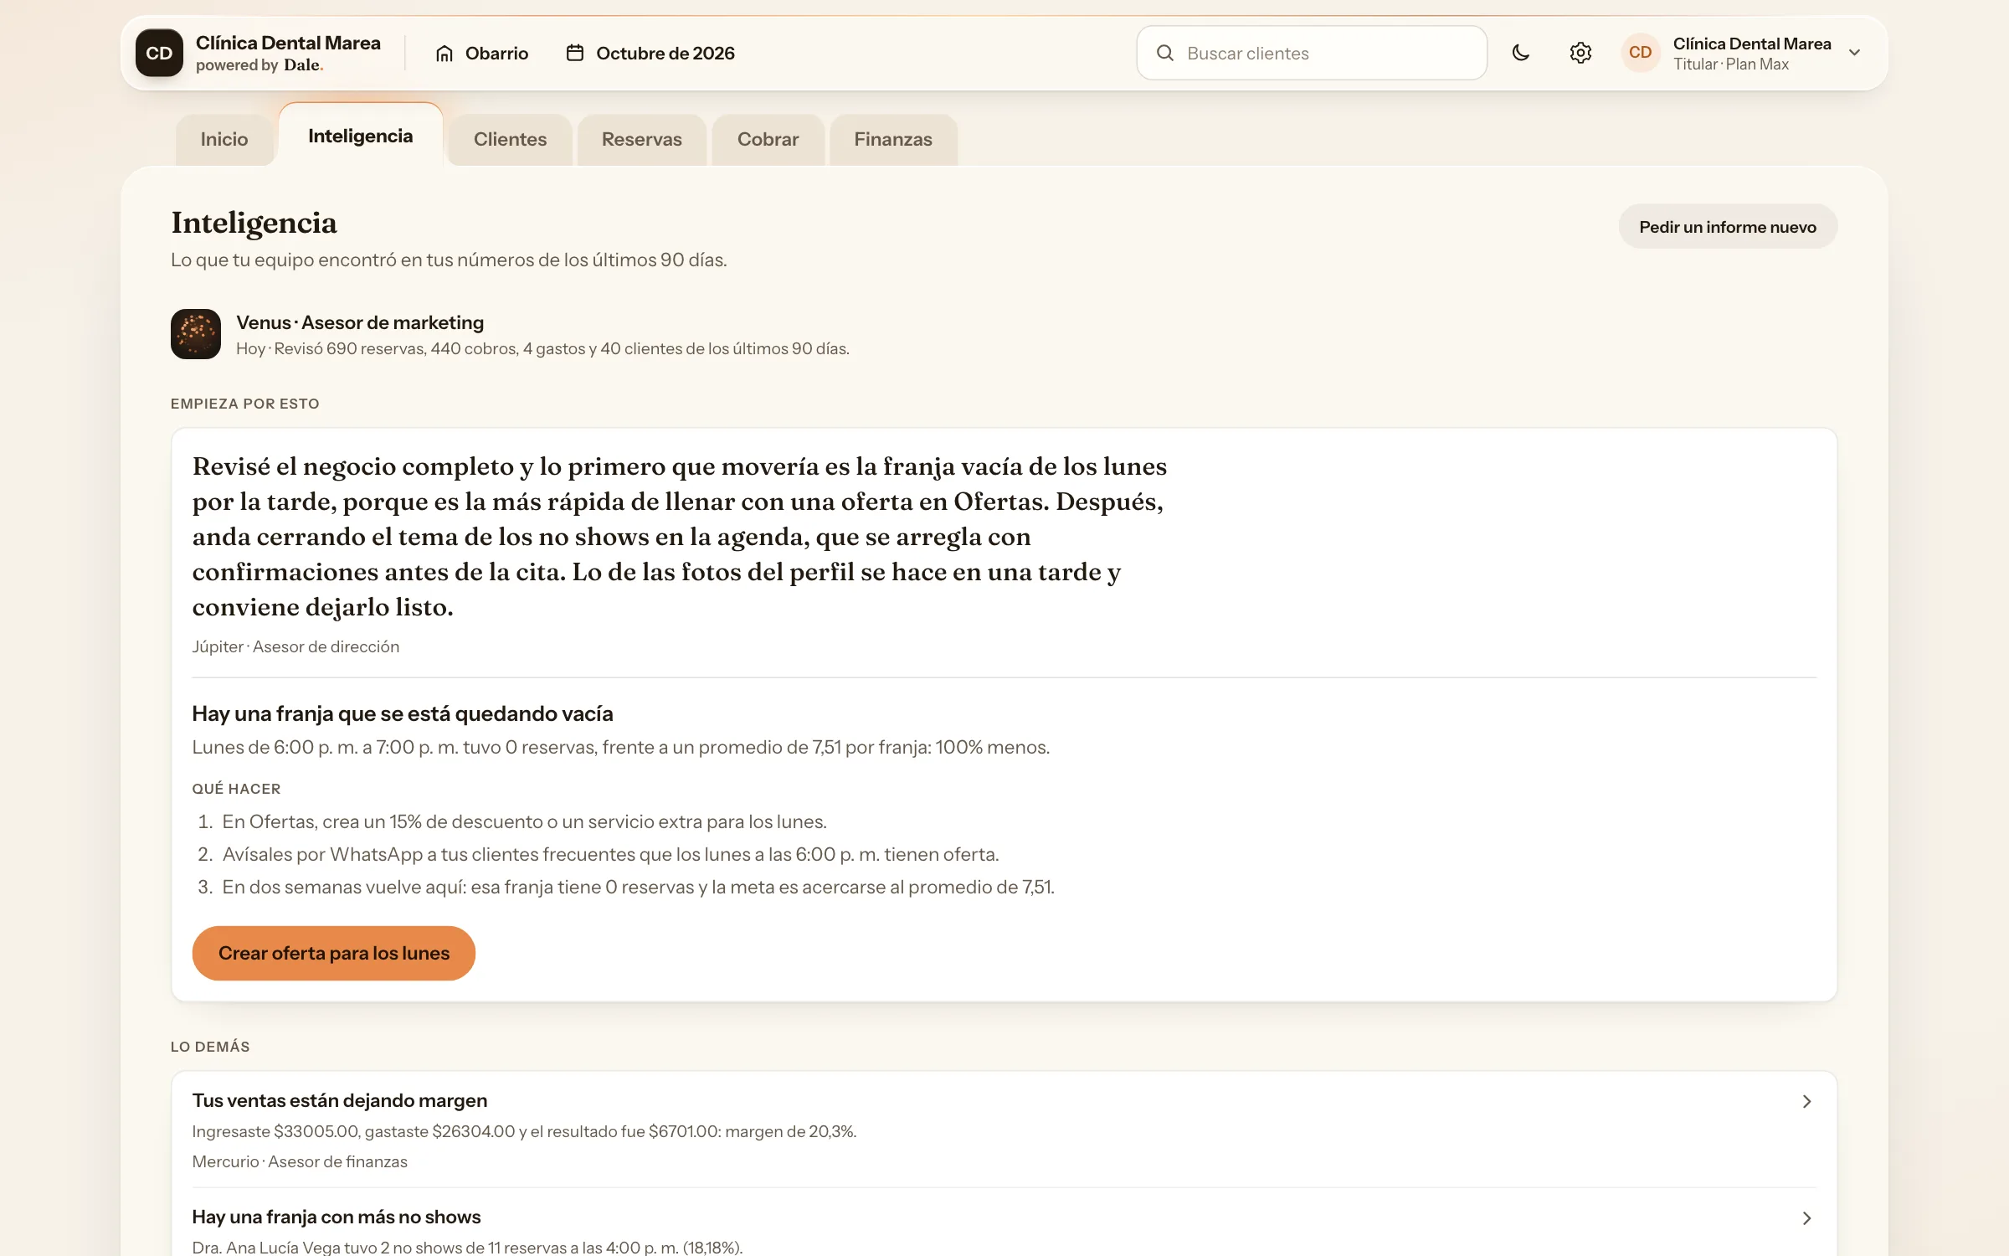Expand Tus ventas están dejando margen chevron

[x=1806, y=1101]
